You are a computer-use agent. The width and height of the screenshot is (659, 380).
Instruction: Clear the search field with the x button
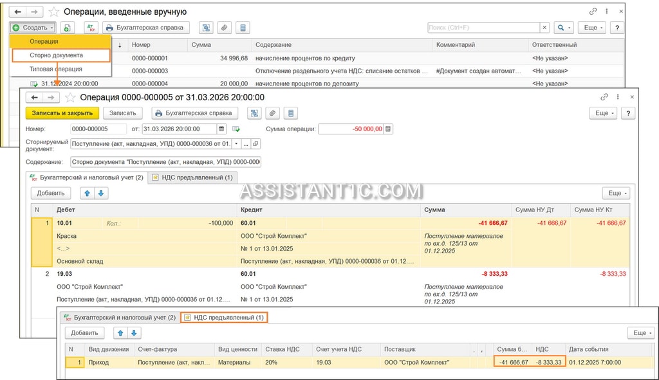pos(544,28)
